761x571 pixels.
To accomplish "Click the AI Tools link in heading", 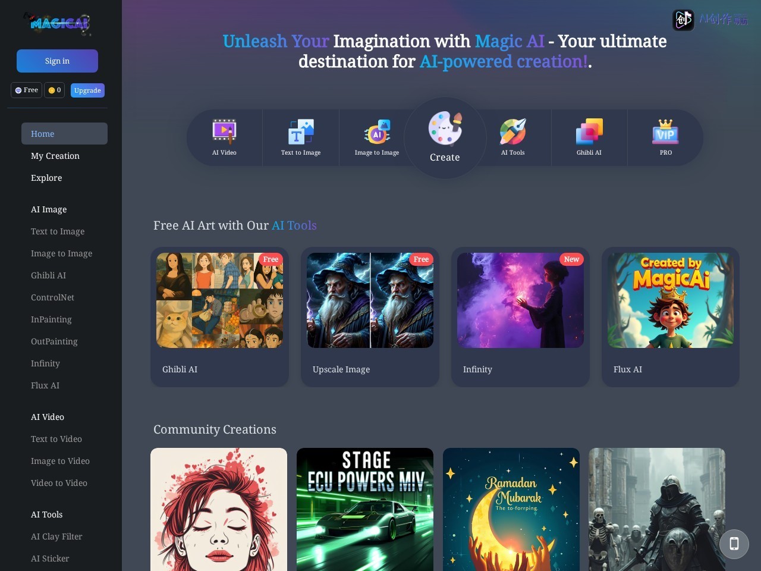I will coord(294,225).
